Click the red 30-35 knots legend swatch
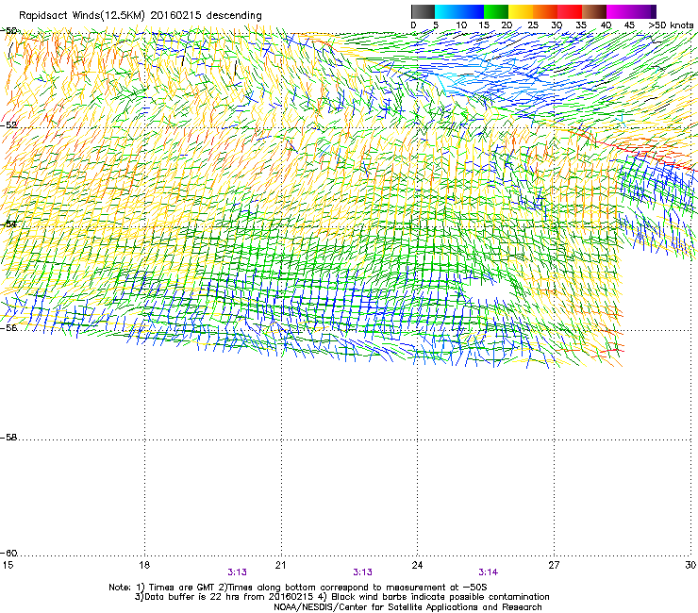The image size is (698, 613). coord(570,11)
